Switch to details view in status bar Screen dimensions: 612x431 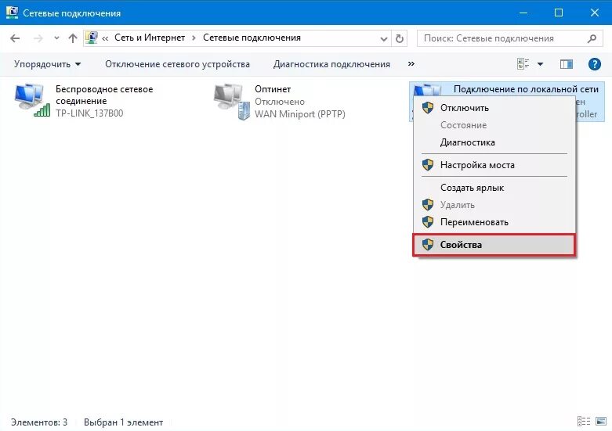[584, 421]
